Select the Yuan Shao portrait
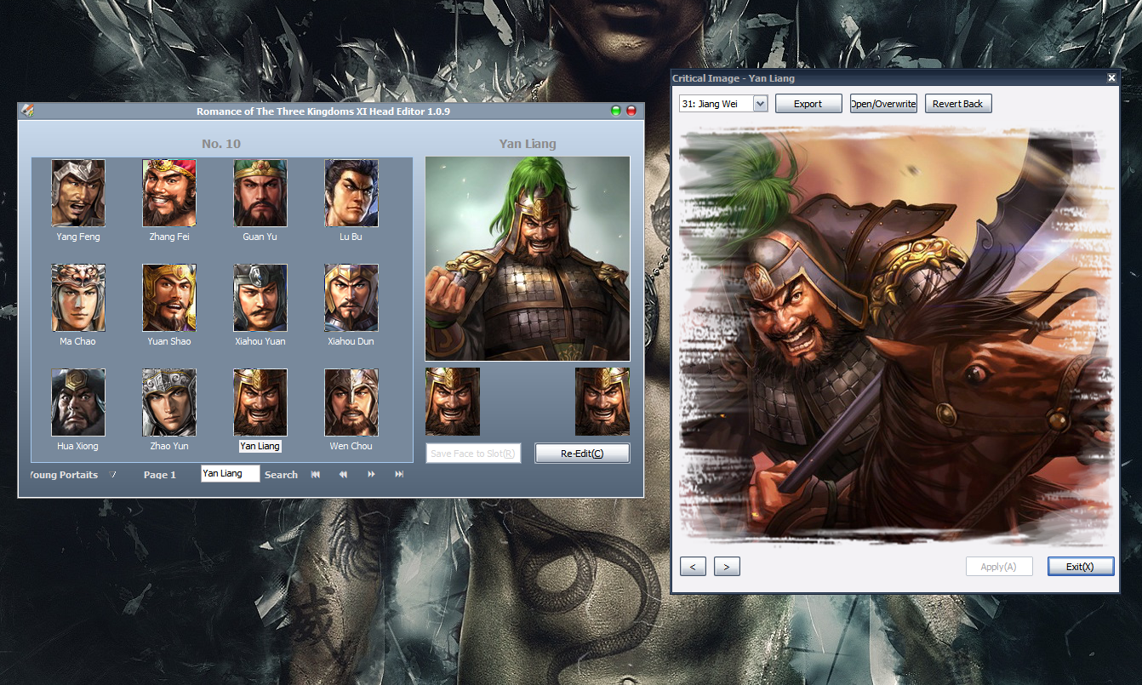 [x=169, y=297]
